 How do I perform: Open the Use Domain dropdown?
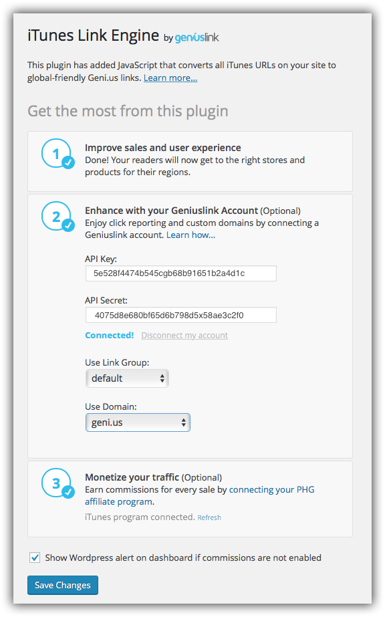click(138, 422)
